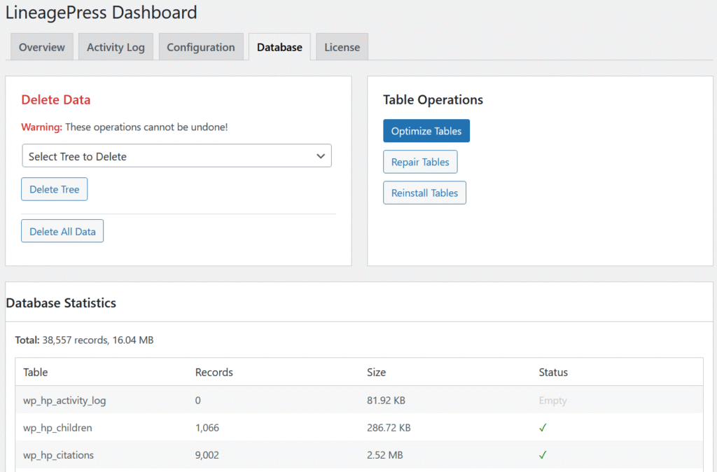Click the green checkmark for wp_hp_citations

click(543, 455)
